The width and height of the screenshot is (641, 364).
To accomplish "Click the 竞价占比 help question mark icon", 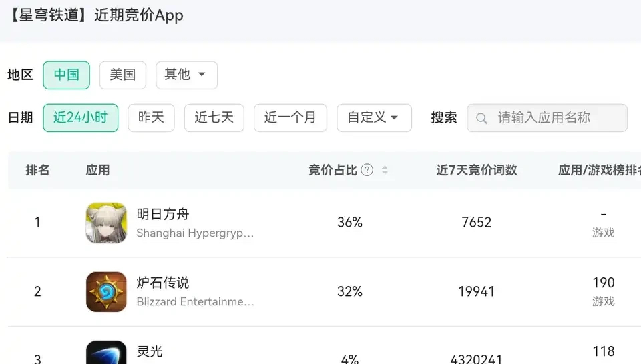I will click(x=367, y=170).
